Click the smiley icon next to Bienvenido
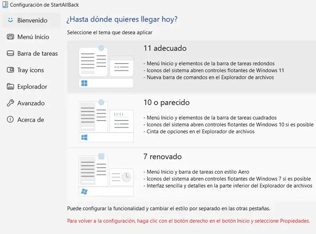Viewport: 316px width, 234px height. (10, 20)
